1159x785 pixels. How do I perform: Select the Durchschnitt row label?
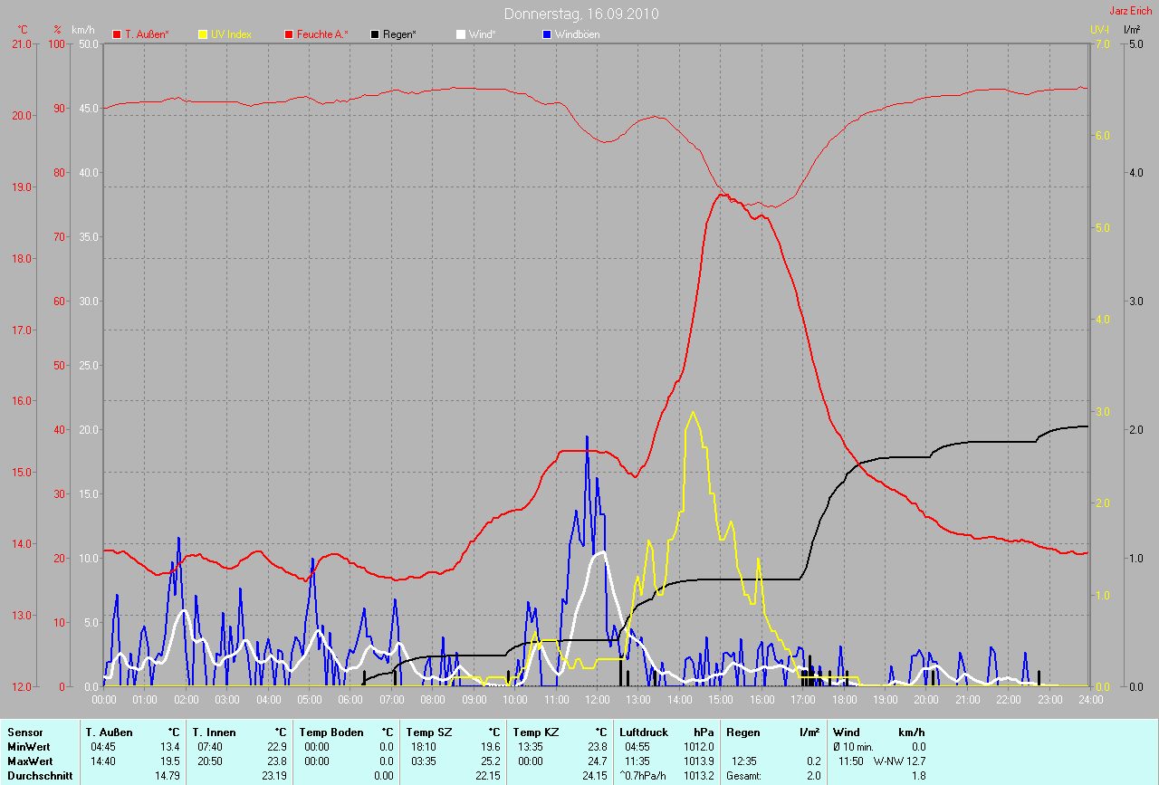tap(39, 776)
